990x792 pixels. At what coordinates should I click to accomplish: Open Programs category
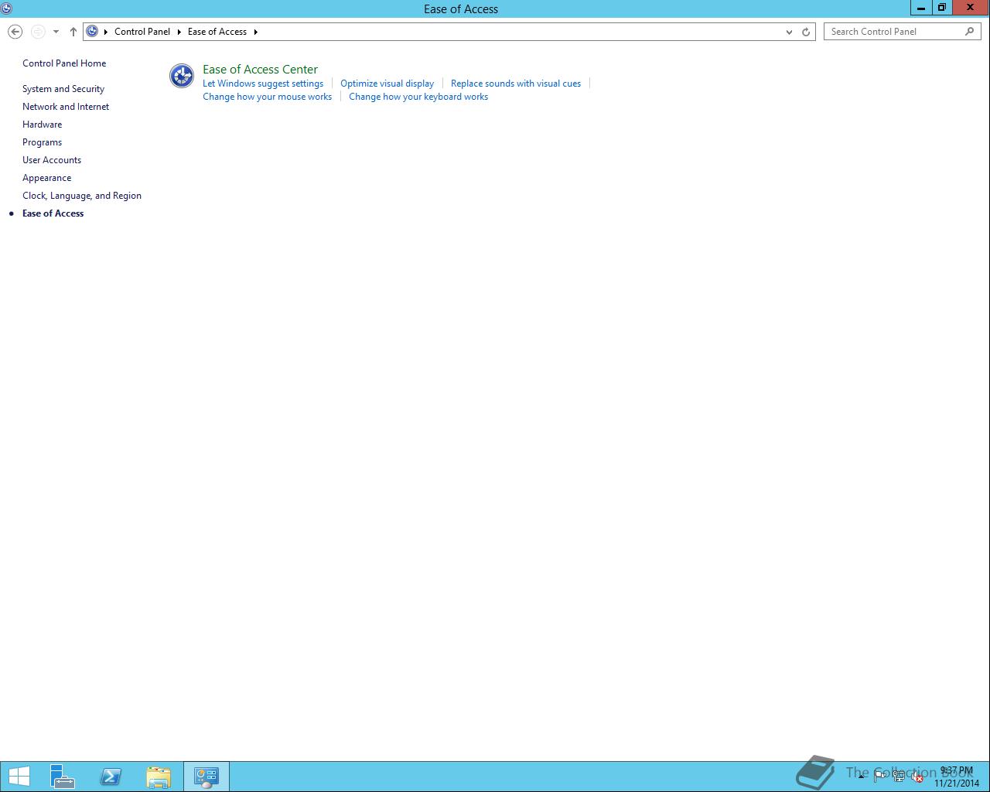(43, 142)
